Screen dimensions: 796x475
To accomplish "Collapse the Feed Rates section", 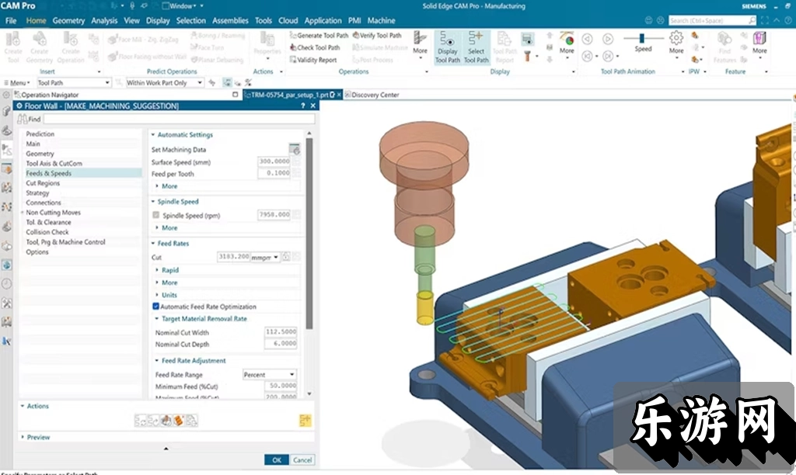I will (x=153, y=244).
